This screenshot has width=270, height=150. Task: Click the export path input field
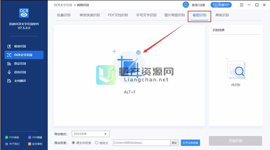point(141,143)
